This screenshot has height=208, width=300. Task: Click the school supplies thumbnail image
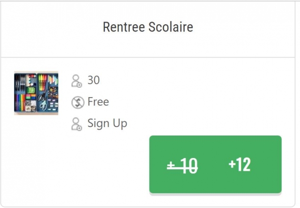[36, 93]
